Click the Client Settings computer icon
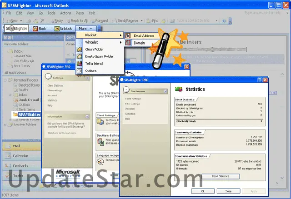This screenshot has width=291, height=199. coord(100,122)
